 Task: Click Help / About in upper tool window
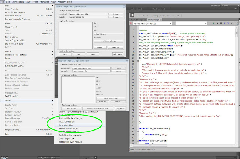[x=117, y=54]
